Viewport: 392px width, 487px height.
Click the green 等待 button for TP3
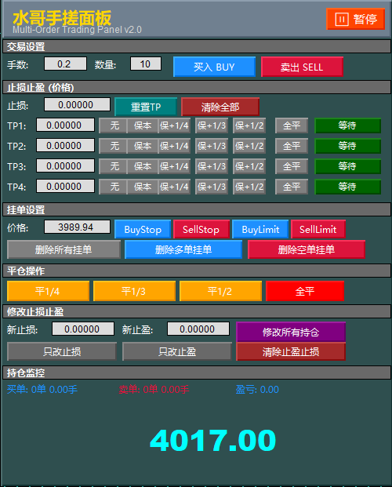(x=347, y=166)
